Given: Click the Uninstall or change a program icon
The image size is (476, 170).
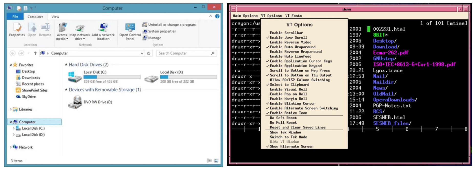Looking at the screenshot, I should click(x=145, y=25).
